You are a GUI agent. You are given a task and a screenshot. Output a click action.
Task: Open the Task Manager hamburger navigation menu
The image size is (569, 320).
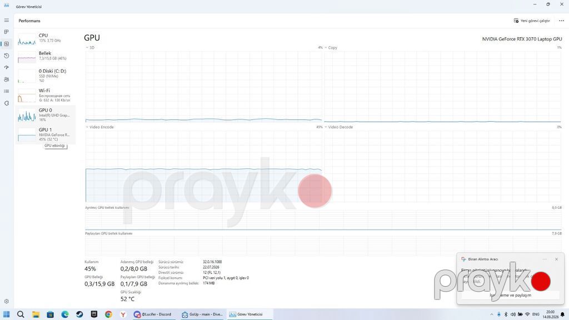pyautogui.click(x=7, y=21)
